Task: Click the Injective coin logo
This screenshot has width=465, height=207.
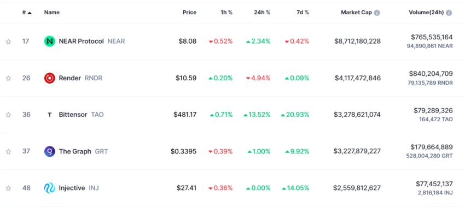Action: point(50,188)
